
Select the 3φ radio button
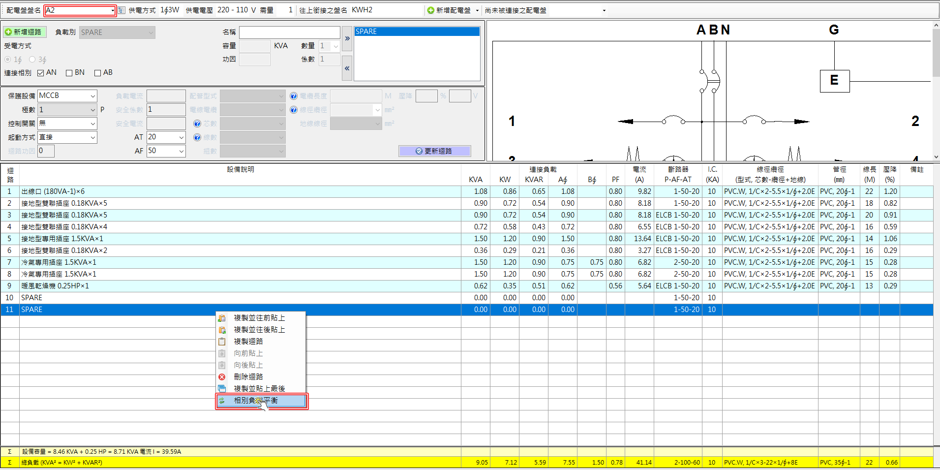[x=32, y=60]
